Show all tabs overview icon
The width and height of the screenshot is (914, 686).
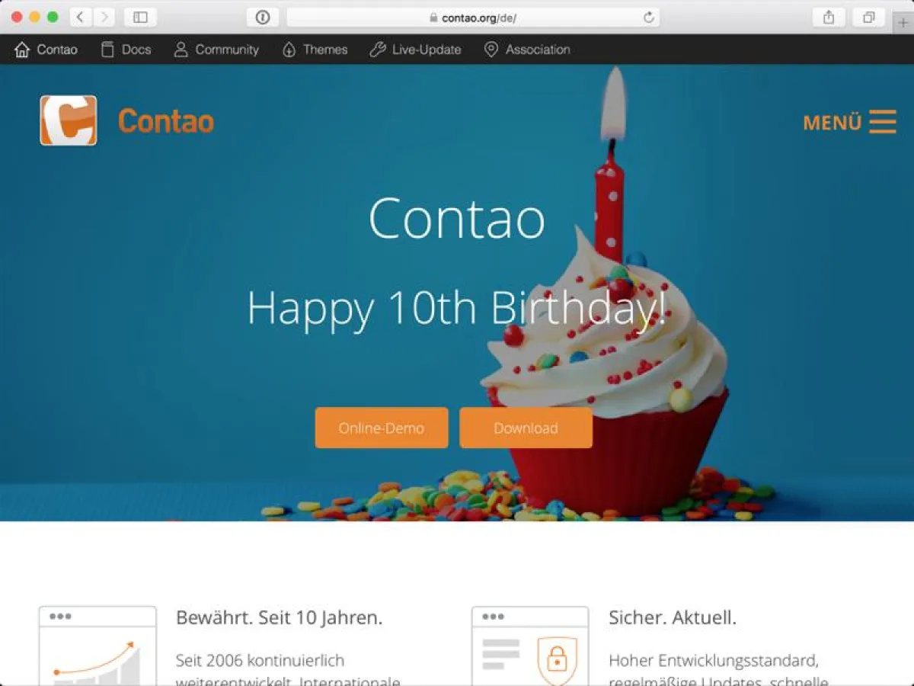pyautogui.click(x=868, y=18)
